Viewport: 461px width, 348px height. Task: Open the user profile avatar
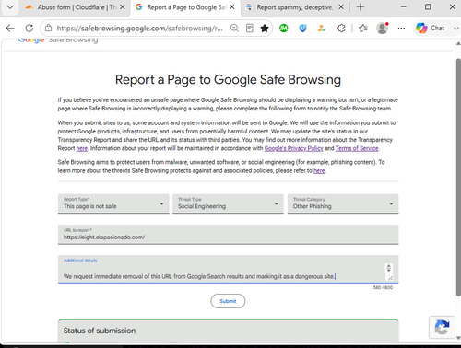coord(383,29)
